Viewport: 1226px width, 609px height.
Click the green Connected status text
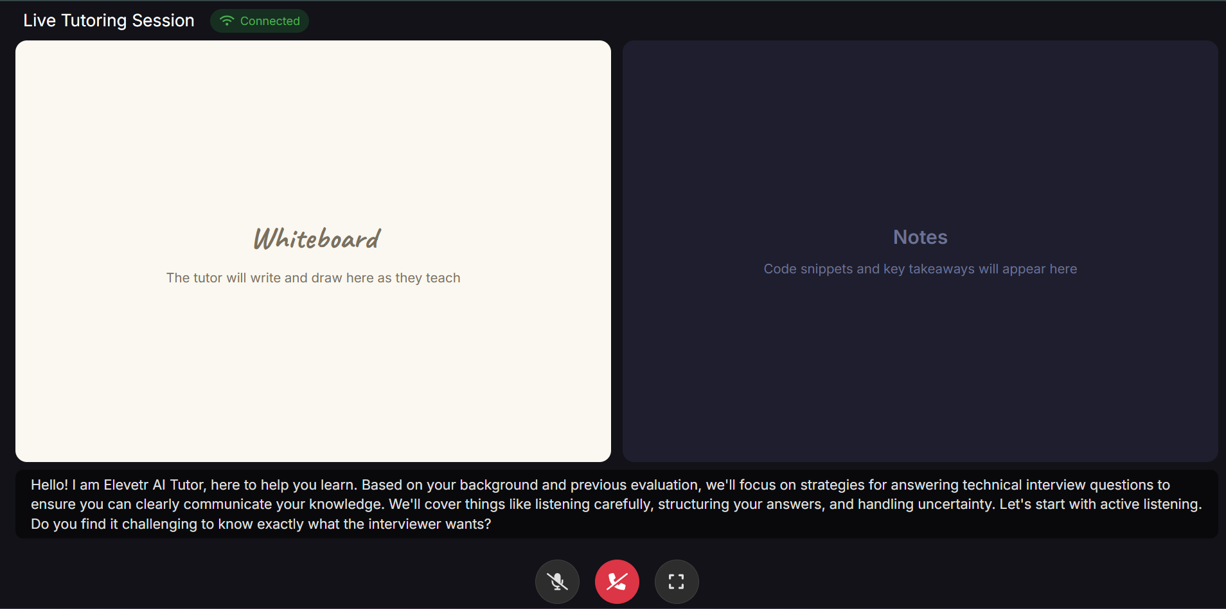(270, 21)
